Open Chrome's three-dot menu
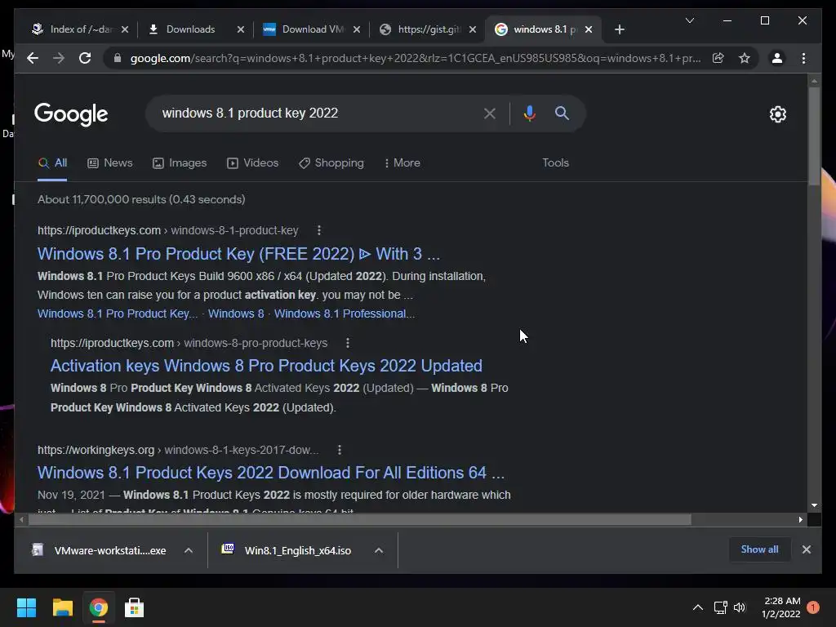The image size is (836, 627). pos(803,58)
